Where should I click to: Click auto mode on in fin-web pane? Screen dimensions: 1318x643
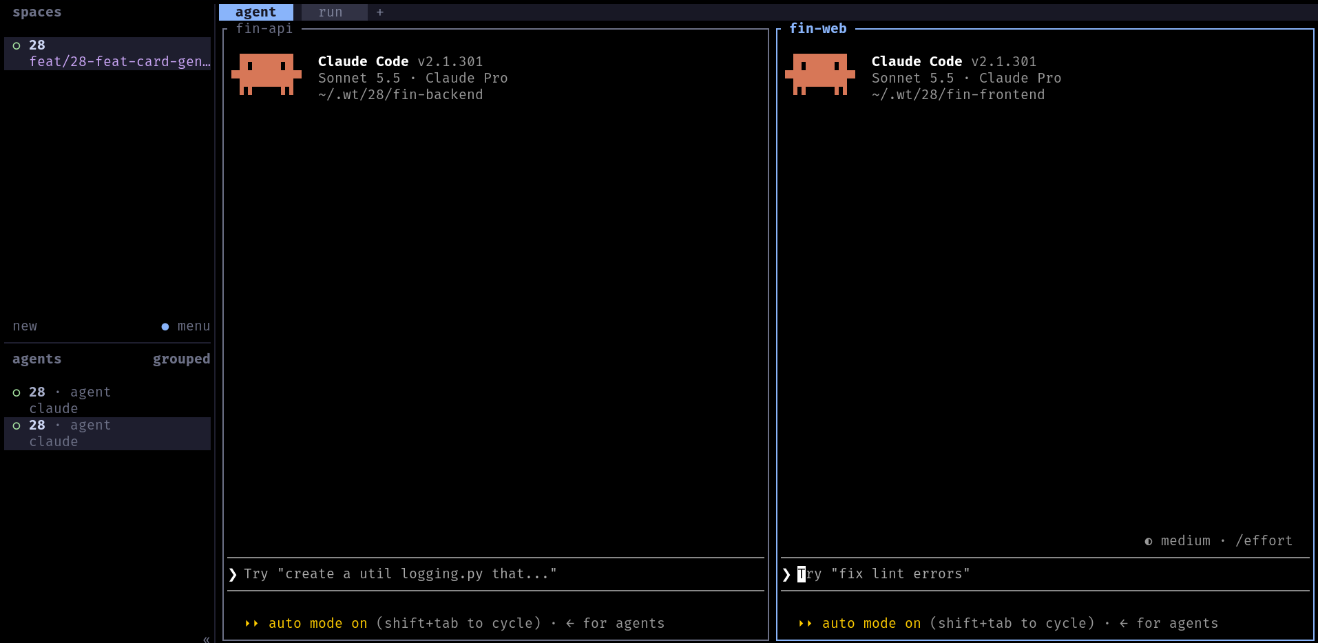[871, 623]
